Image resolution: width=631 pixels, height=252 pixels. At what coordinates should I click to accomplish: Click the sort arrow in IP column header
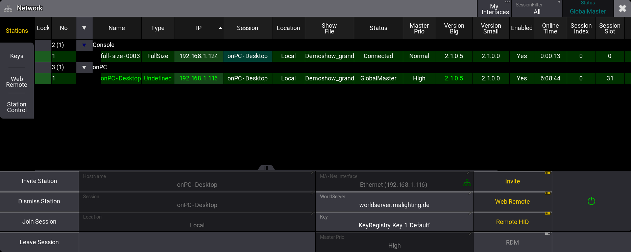220,28
